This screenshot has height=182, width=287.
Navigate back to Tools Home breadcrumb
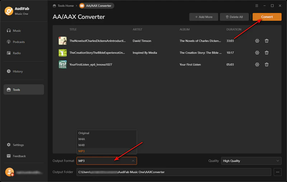click(x=63, y=6)
